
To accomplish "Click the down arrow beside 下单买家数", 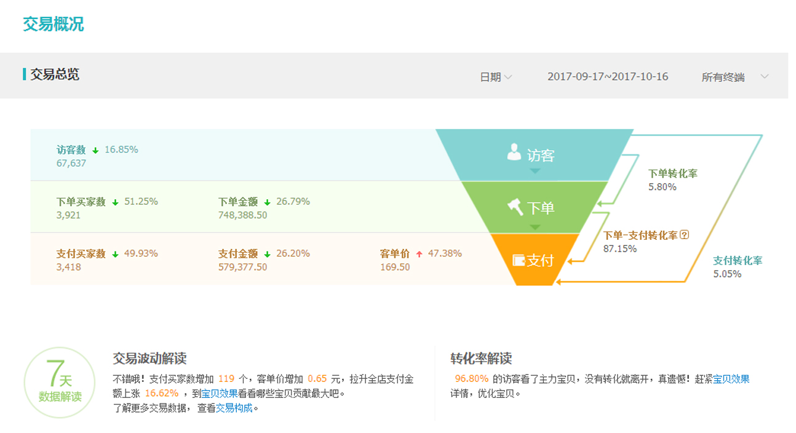I will point(115,202).
